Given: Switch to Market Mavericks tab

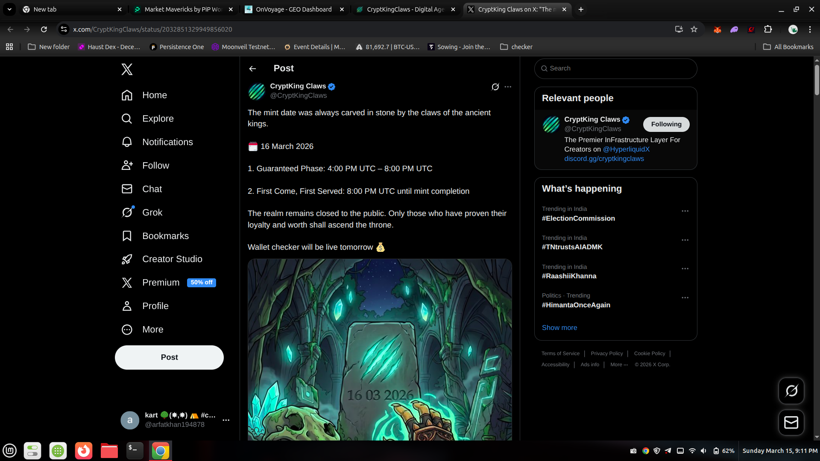Looking at the screenshot, I should (x=183, y=9).
